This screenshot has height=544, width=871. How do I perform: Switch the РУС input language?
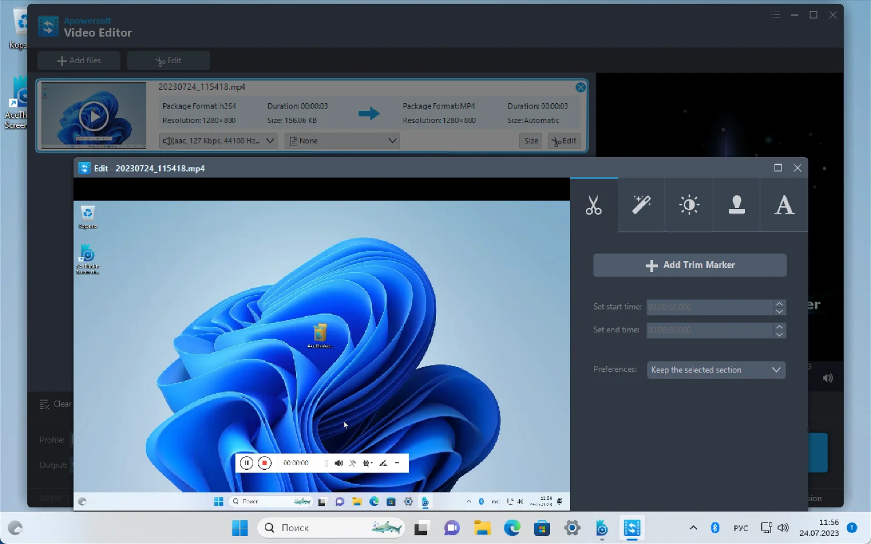(x=741, y=528)
